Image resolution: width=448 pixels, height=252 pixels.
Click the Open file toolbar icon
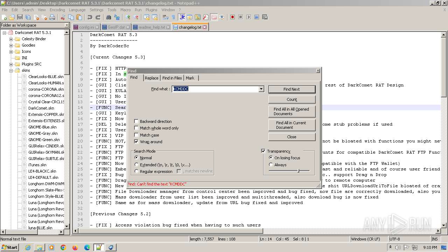pyautogui.click(x=12, y=17)
